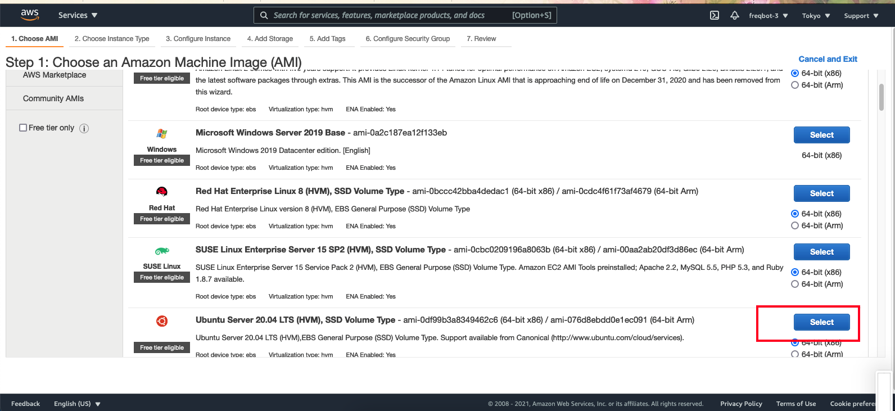
Task: Select Red Hat Enterprise Linux 8 AMI
Action: click(x=821, y=193)
